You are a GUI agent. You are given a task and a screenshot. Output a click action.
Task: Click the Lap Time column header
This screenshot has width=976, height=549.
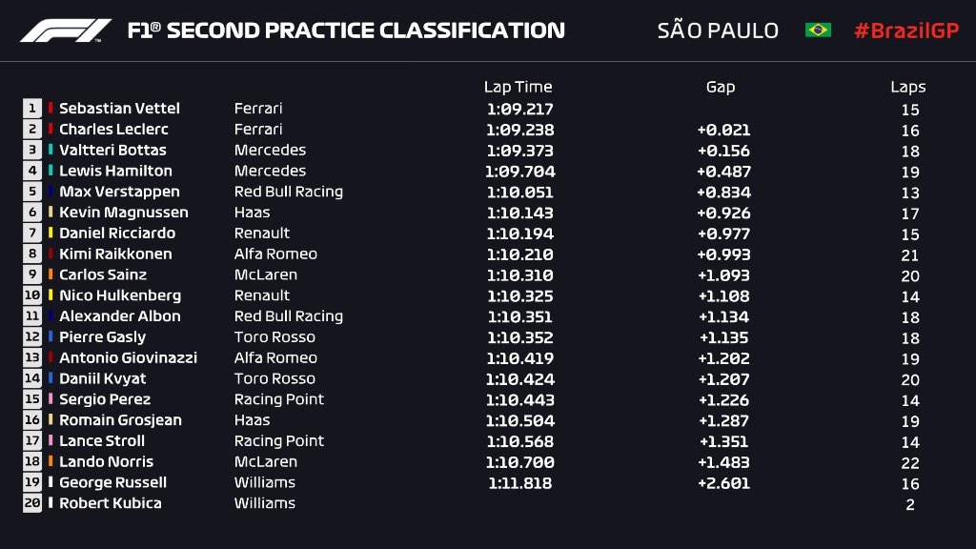[x=518, y=87]
